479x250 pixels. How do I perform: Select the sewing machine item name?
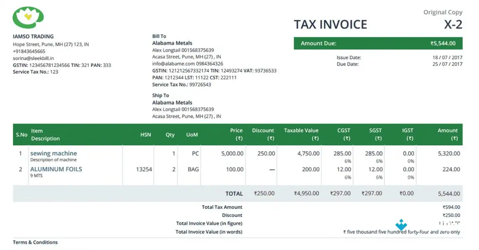pos(53,153)
